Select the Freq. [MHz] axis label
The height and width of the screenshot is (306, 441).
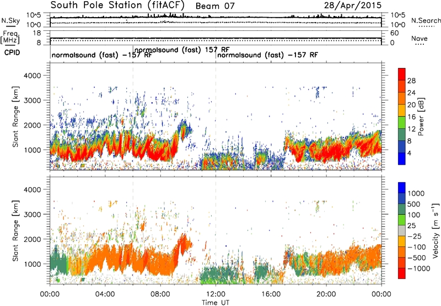point(10,37)
